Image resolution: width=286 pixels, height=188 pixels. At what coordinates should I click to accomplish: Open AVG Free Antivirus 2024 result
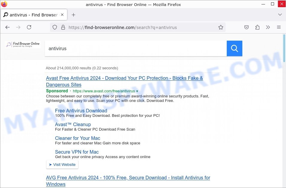[x=128, y=181]
